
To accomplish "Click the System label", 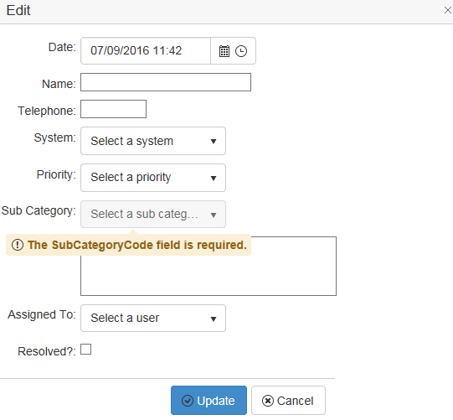I will coord(55,137).
